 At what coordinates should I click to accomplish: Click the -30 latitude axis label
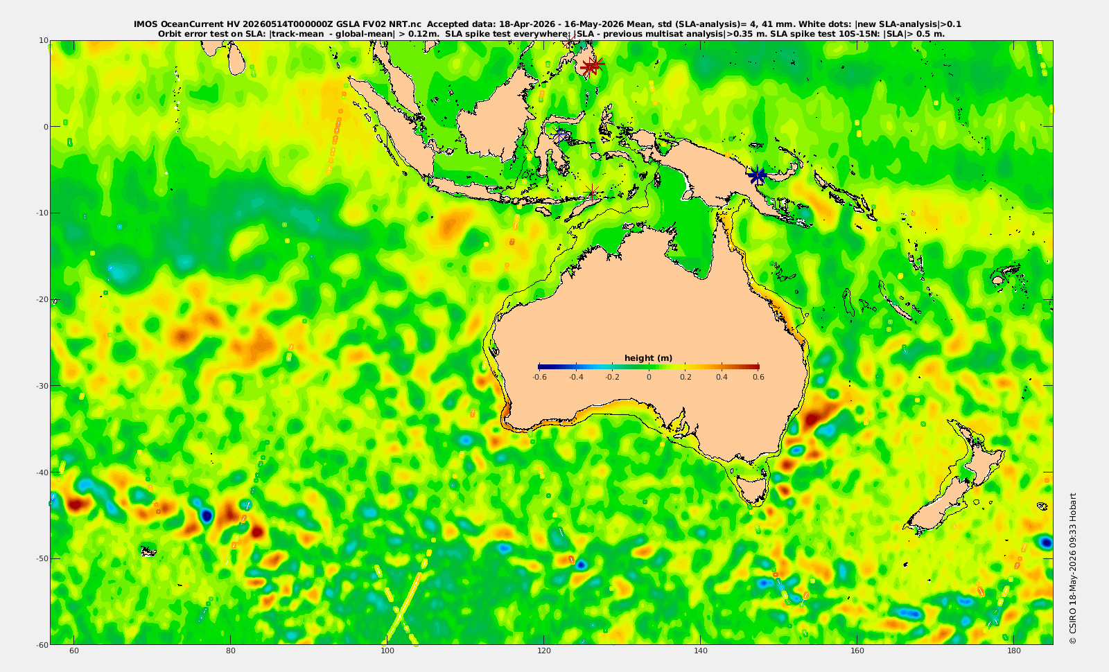click(43, 386)
